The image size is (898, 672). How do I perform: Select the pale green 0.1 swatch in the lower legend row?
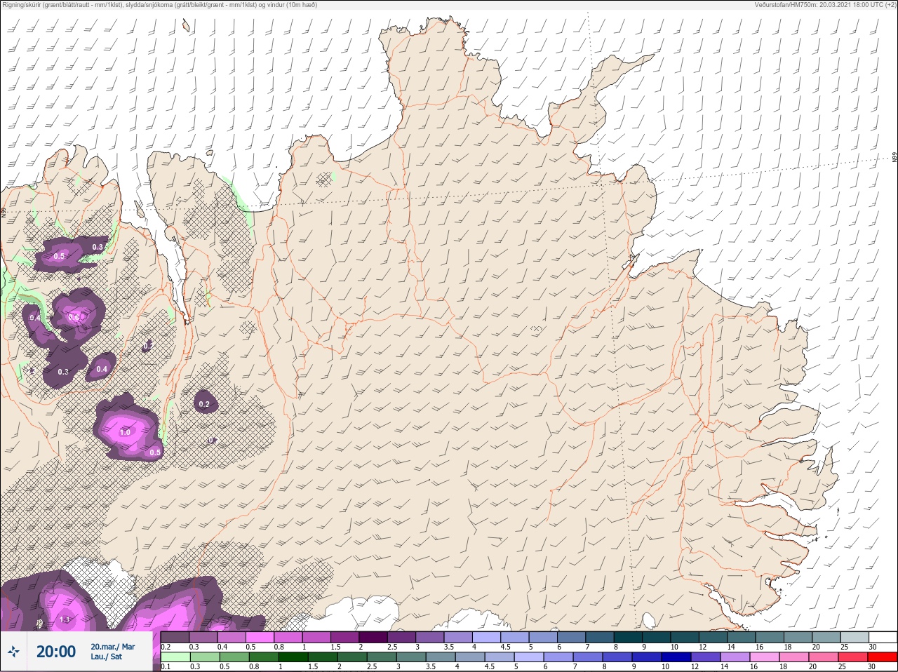pos(175,657)
